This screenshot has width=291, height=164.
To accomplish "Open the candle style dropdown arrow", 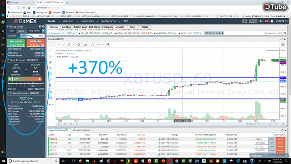I will [73, 45].
